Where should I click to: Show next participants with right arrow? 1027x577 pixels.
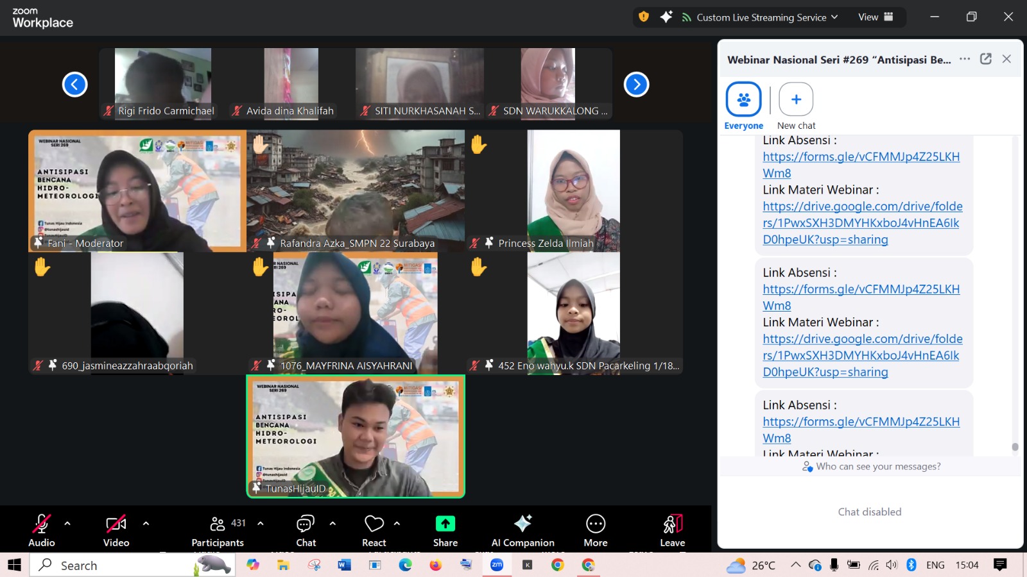coord(636,85)
